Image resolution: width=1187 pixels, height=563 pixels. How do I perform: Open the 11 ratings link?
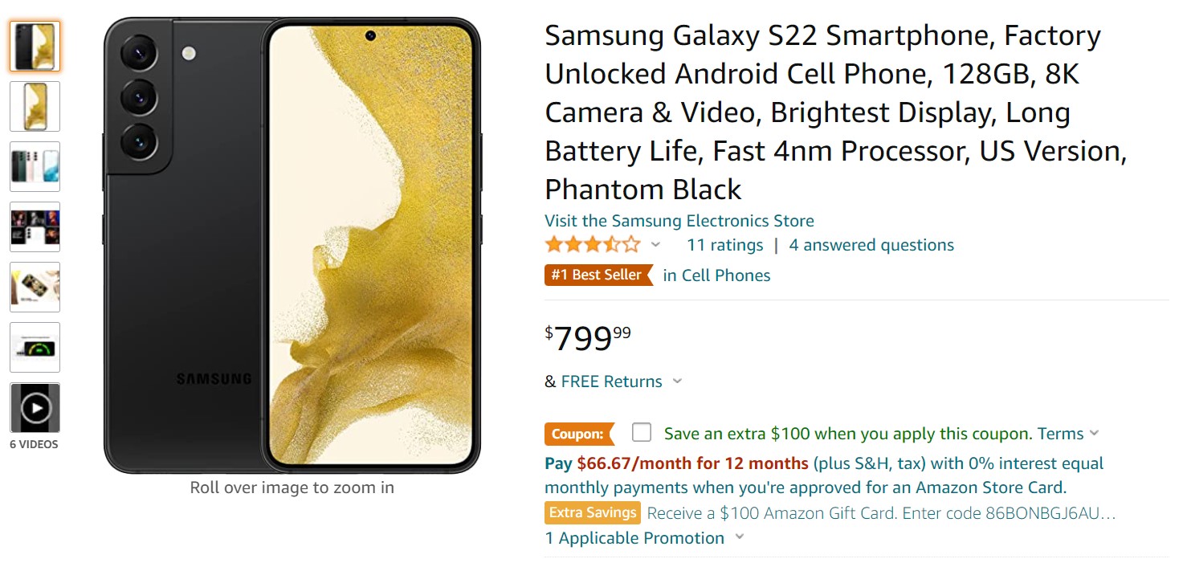click(724, 245)
